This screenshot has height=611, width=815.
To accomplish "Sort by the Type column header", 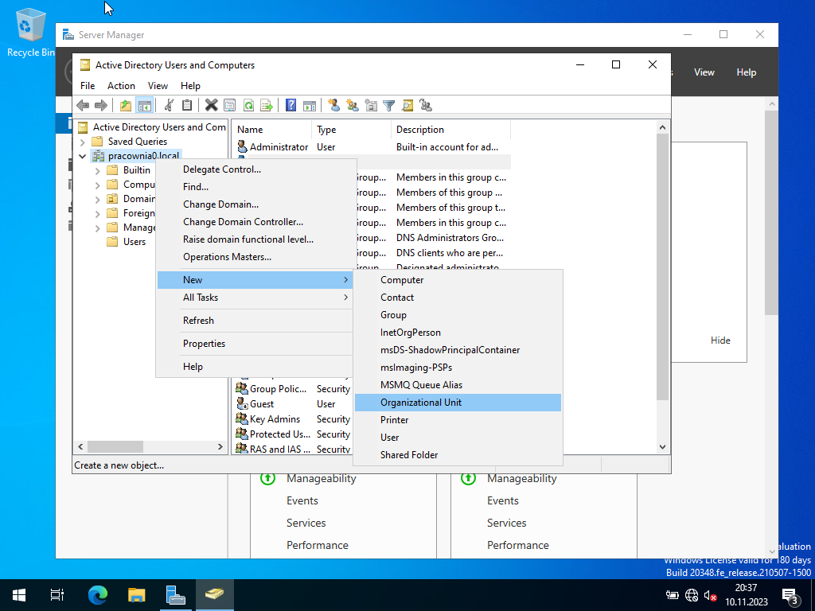I will point(351,130).
